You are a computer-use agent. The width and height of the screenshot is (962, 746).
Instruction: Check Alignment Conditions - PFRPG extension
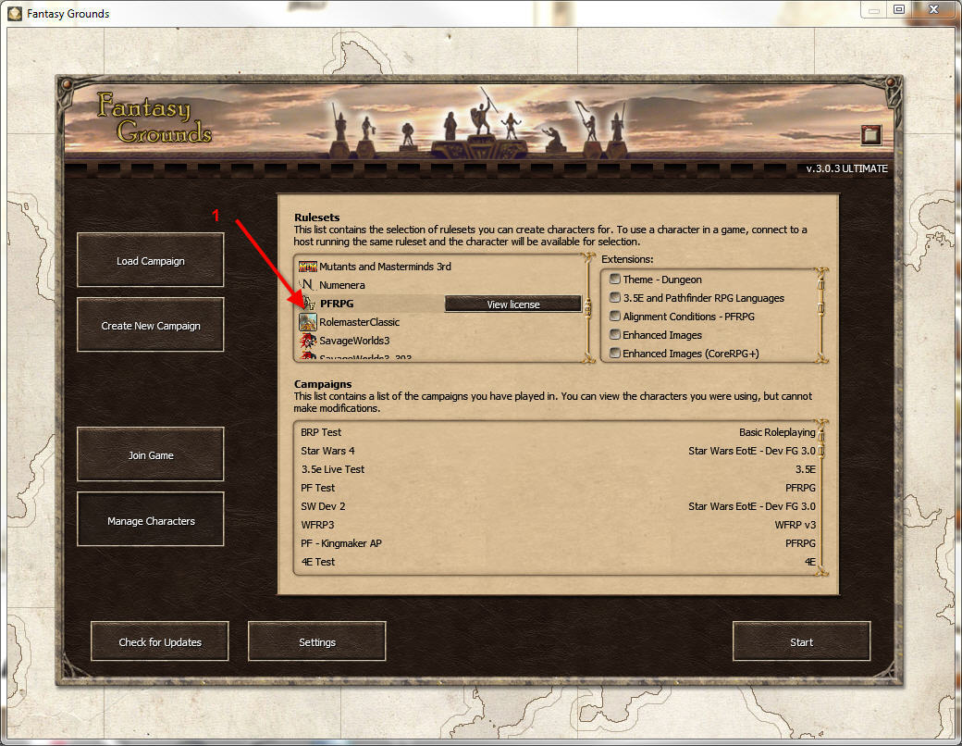tap(615, 316)
